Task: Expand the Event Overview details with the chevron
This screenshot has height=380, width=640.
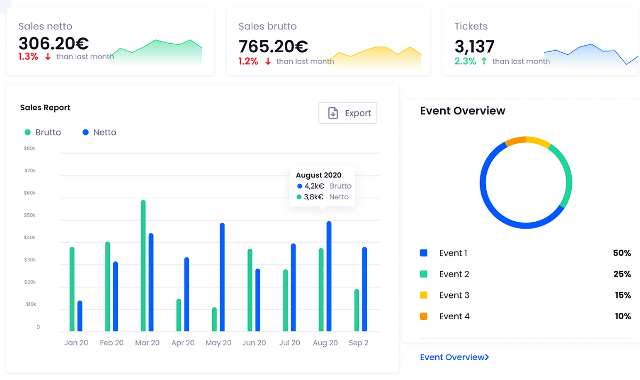Action: tap(486, 357)
